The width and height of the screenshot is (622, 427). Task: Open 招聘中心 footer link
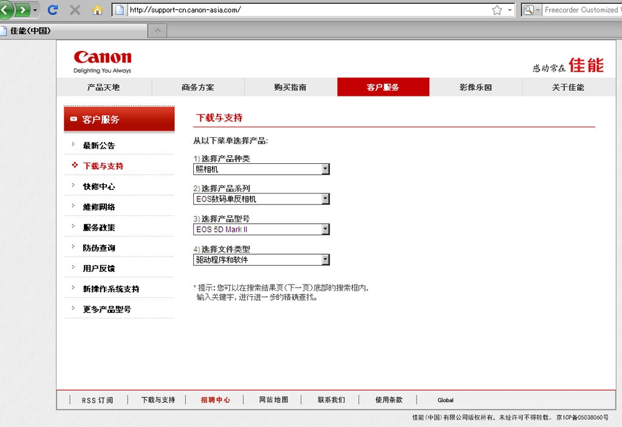[216, 400]
